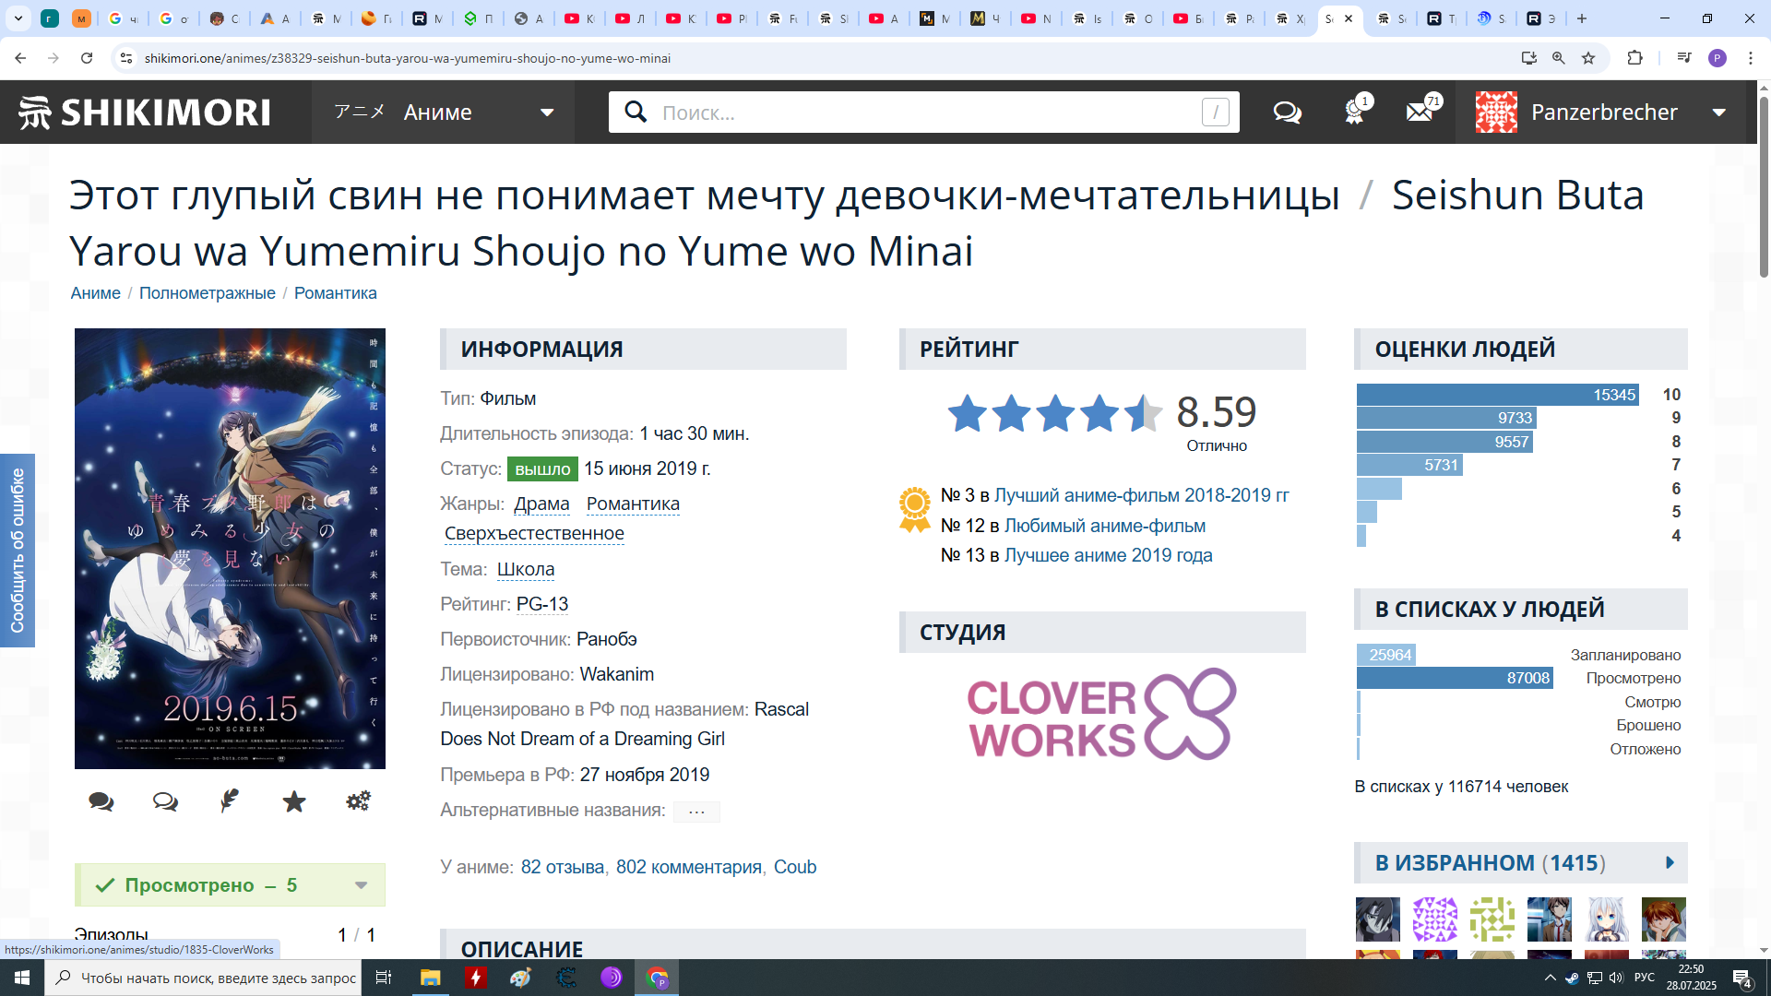Image resolution: width=1771 pixels, height=996 pixels.
Task: Open forum chat icon in header
Action: click(1287, 113)
